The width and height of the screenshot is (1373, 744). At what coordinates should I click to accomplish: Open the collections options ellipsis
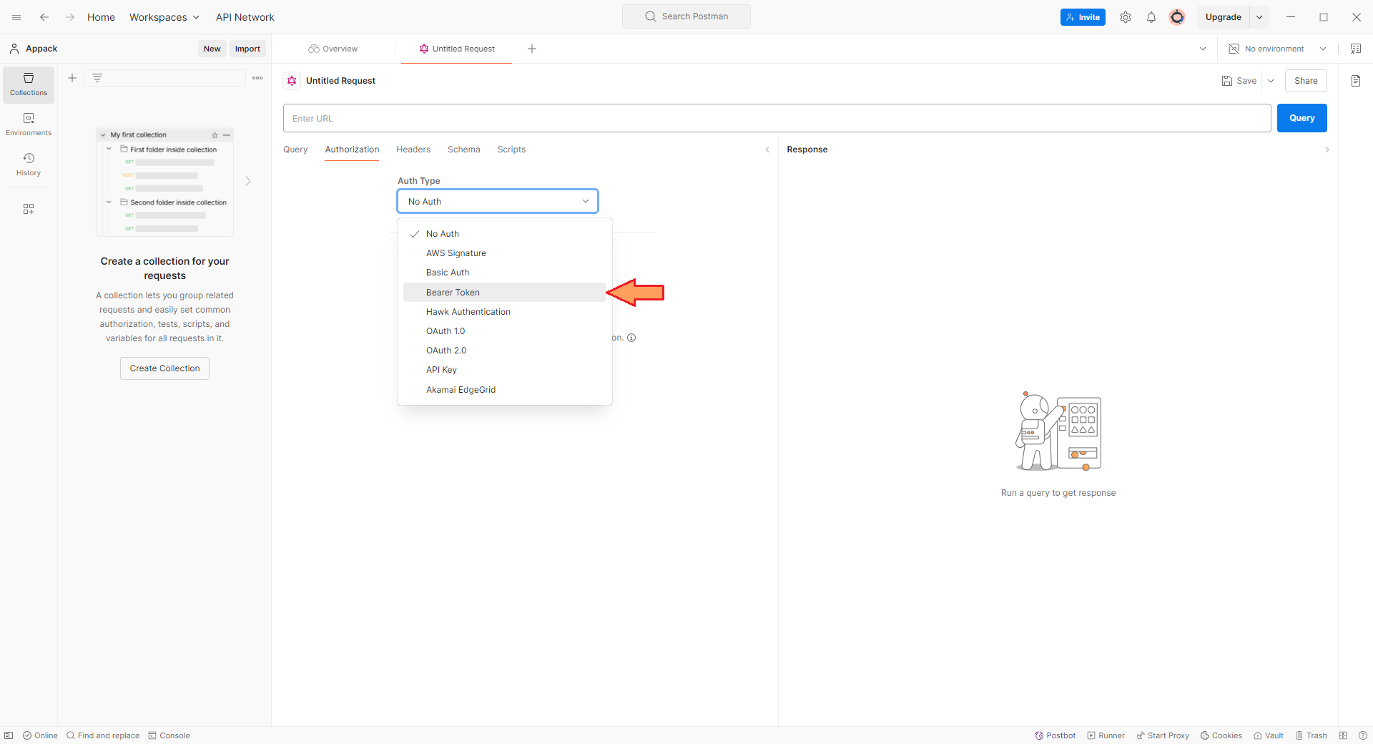click(x=257, y=78)
